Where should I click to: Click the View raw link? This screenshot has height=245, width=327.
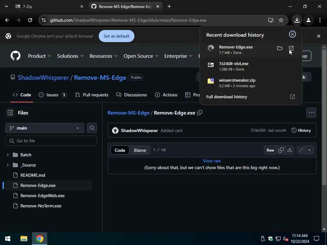pos(212,161)
